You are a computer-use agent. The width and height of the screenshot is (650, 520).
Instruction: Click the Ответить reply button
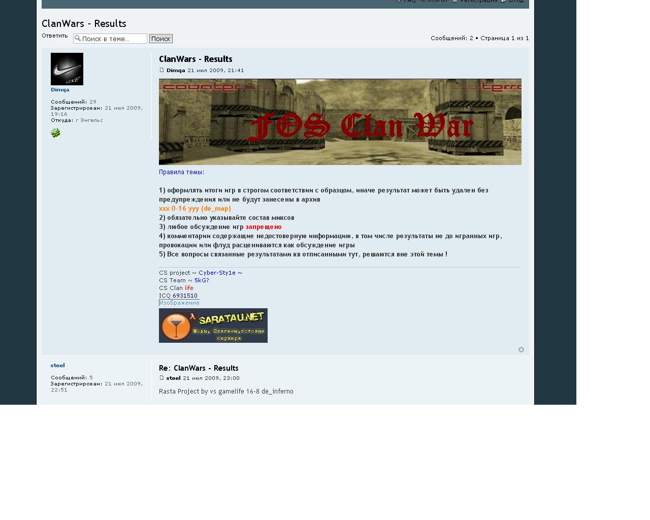point(55,36)
